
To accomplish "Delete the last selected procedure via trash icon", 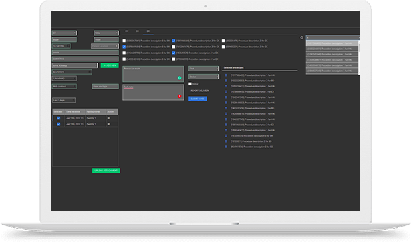I will 226,147.
